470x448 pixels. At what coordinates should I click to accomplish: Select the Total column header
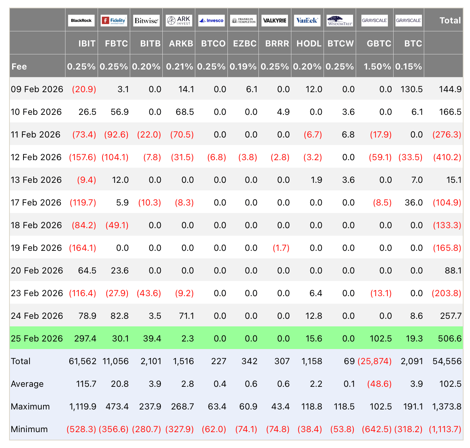pyautogui.click(x=450, y=20)
